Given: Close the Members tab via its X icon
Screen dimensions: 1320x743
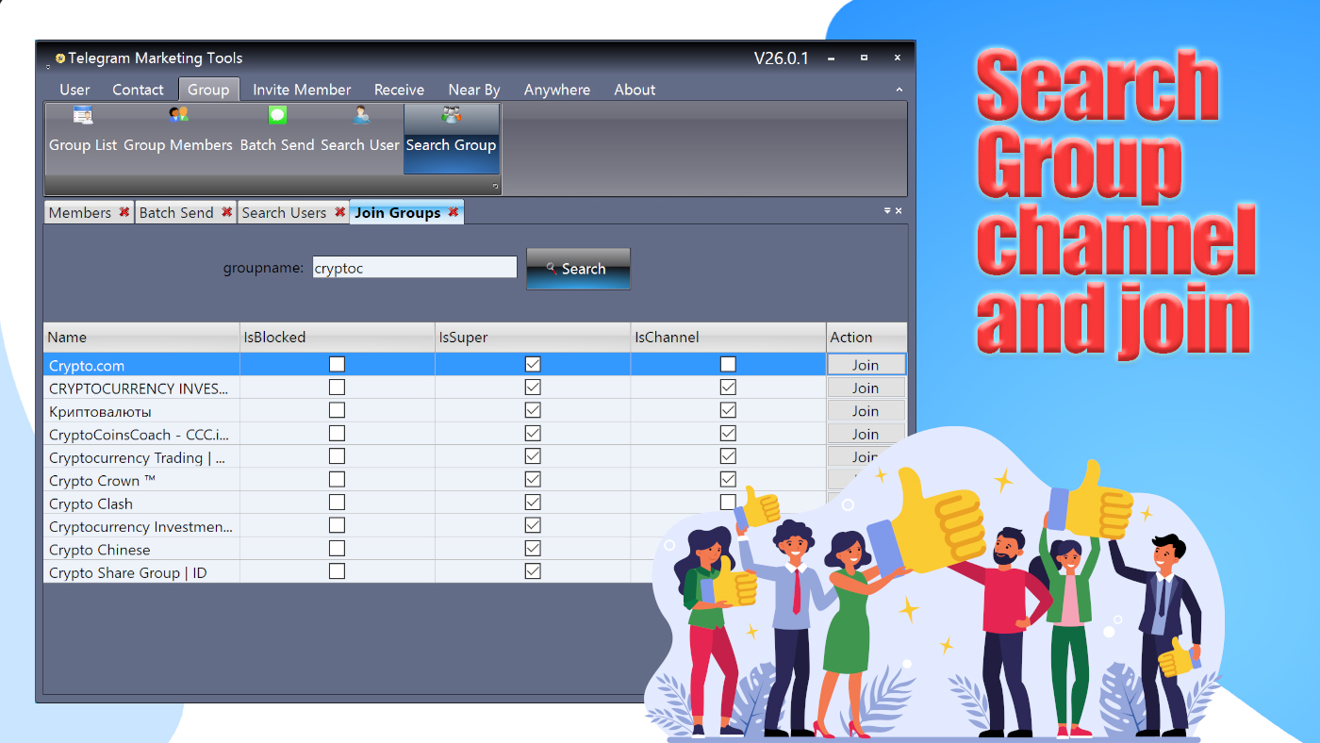Looking at the screenshot, I should pyautogui.click(x=124, y=212).
